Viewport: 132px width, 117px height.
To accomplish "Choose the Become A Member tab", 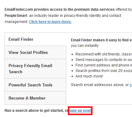I will click(x=35, y=98).
